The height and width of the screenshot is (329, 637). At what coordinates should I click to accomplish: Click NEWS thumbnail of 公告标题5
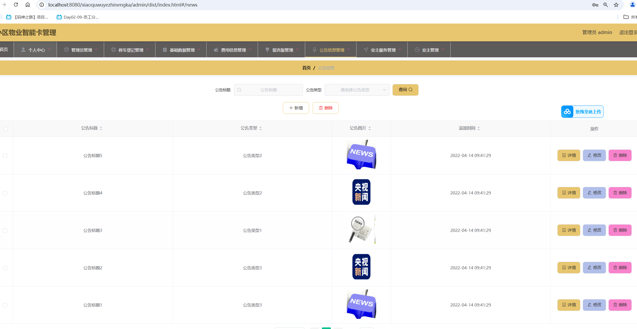pyautogui.click(x=361, y=155)
